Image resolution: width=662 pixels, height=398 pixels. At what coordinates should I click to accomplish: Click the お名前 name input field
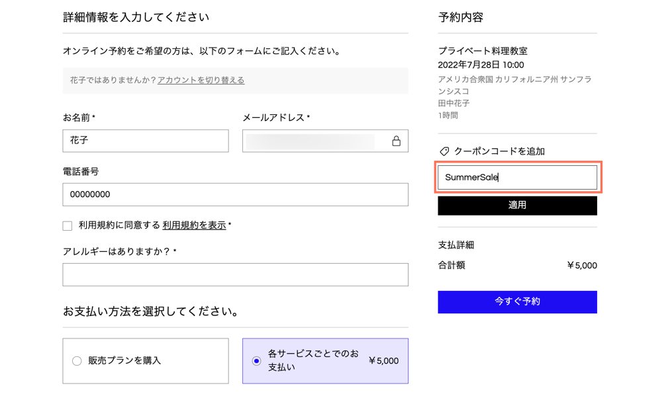click(145, 140)
